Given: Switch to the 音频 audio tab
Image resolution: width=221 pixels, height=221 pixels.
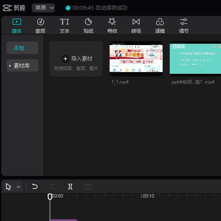Looking at the screenshot, I should pos(40,26).
